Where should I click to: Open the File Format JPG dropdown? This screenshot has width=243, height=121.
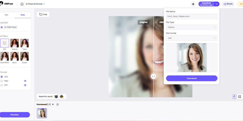point(192,38)
